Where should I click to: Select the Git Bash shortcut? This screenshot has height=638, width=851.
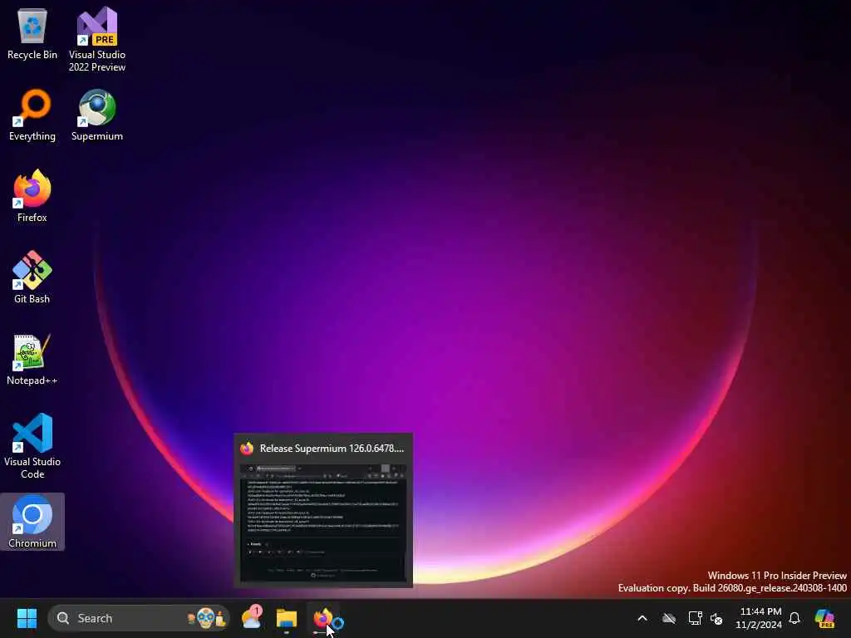click(32, 277)
